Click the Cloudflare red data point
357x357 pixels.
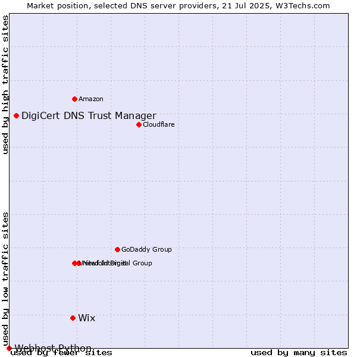coord(139,124)
